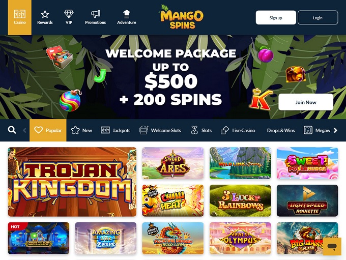Open the Casino slot machine icon
This screenshot has height=260, width=346.
click(20, 14)
